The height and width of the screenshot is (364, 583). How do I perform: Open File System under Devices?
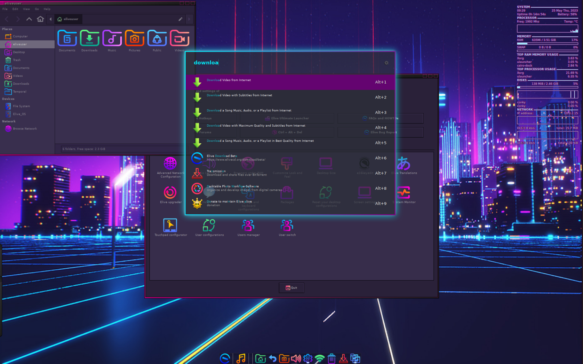[x=27, y=106]
